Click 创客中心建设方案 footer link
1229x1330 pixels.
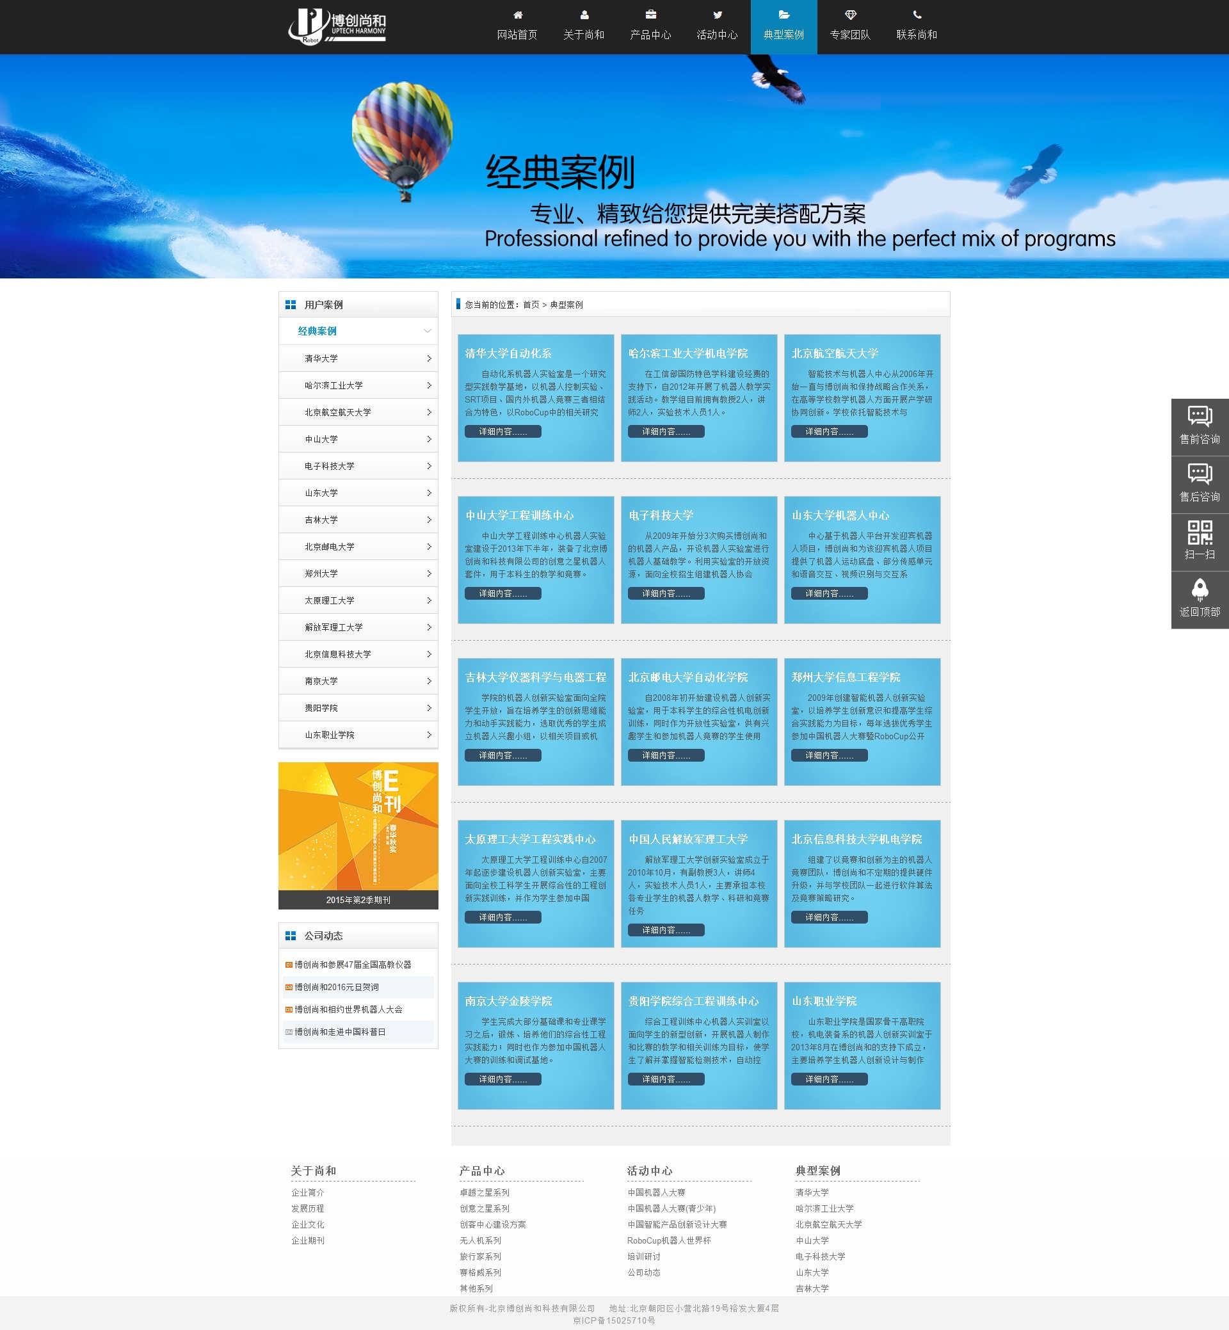[493, 1225]
